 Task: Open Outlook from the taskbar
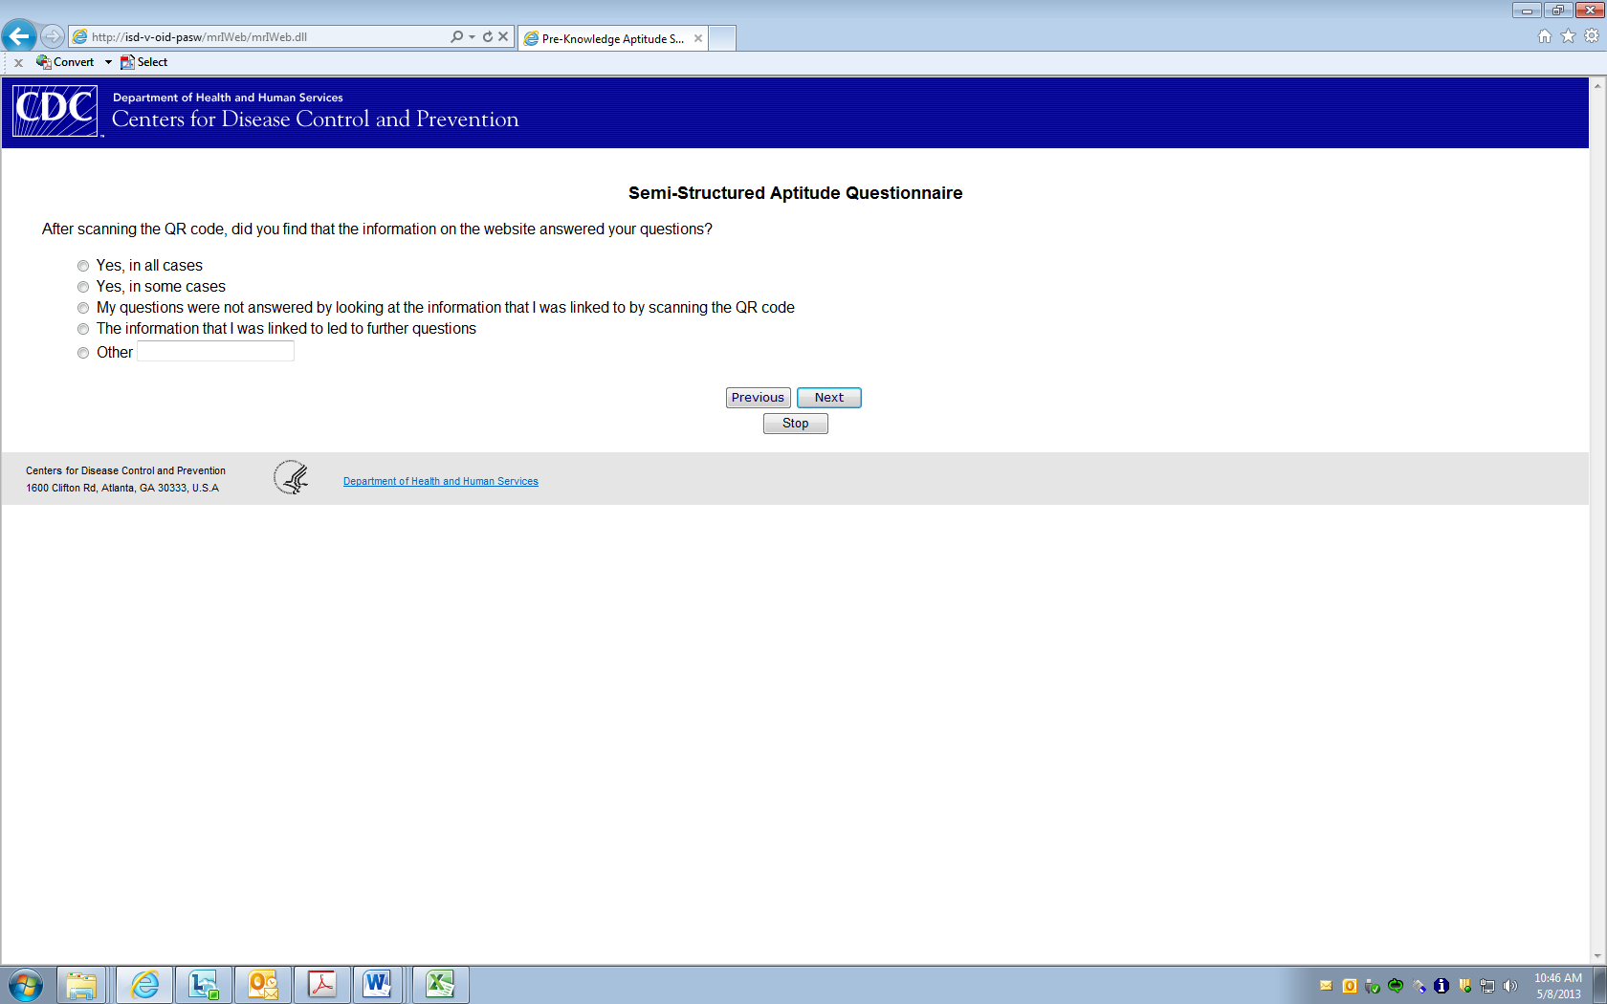[x=263, y=985]
